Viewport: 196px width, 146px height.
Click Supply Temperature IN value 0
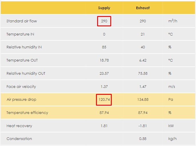click(104, 34)
